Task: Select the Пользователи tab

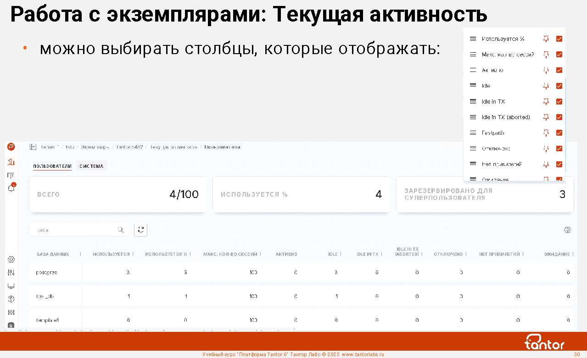Action: tap(52, 166)
